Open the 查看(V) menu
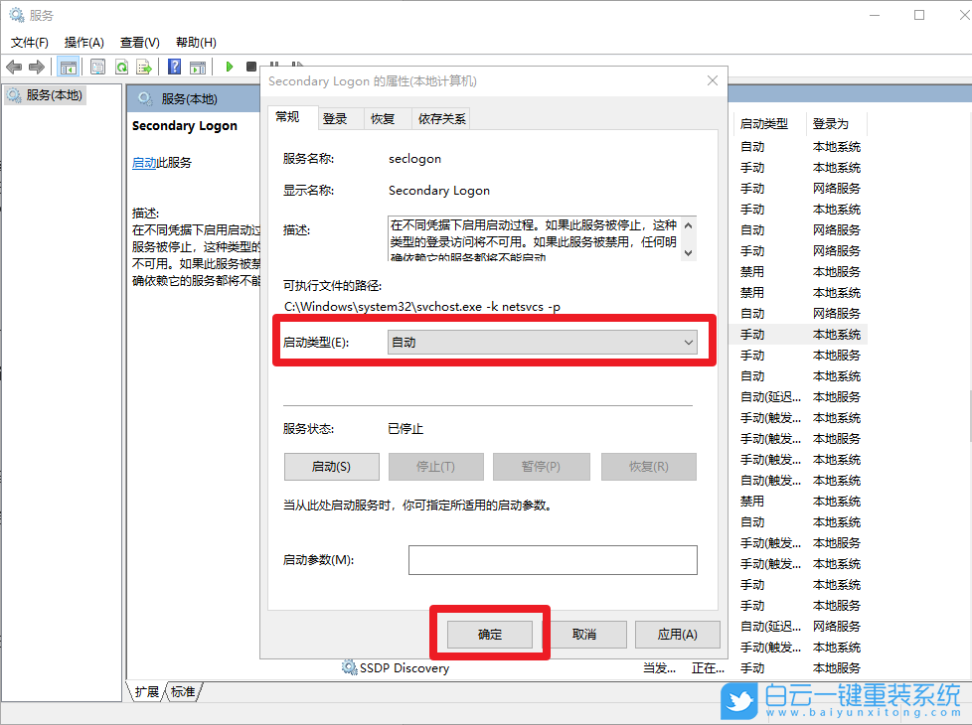 [x=138, y=42]
